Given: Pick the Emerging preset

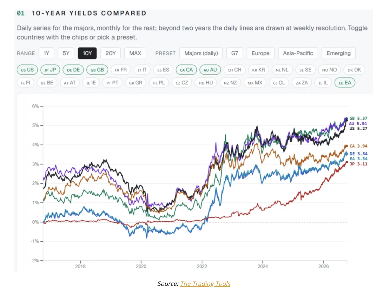Looking at the screenshot, I should point(338,53).
